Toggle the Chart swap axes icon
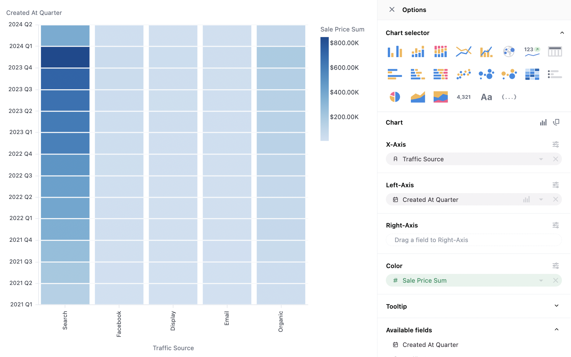The height and width of the screenshot is (357, 571). (556, 122)
